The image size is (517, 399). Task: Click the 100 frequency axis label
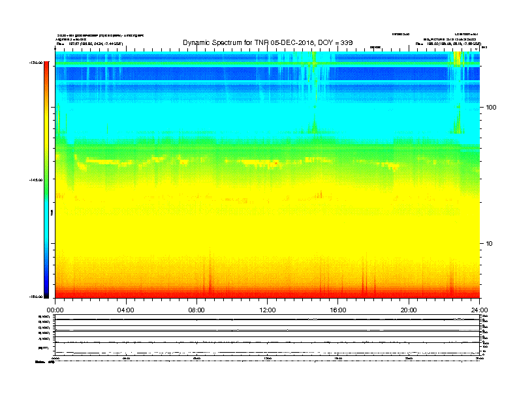pos(491,108)
